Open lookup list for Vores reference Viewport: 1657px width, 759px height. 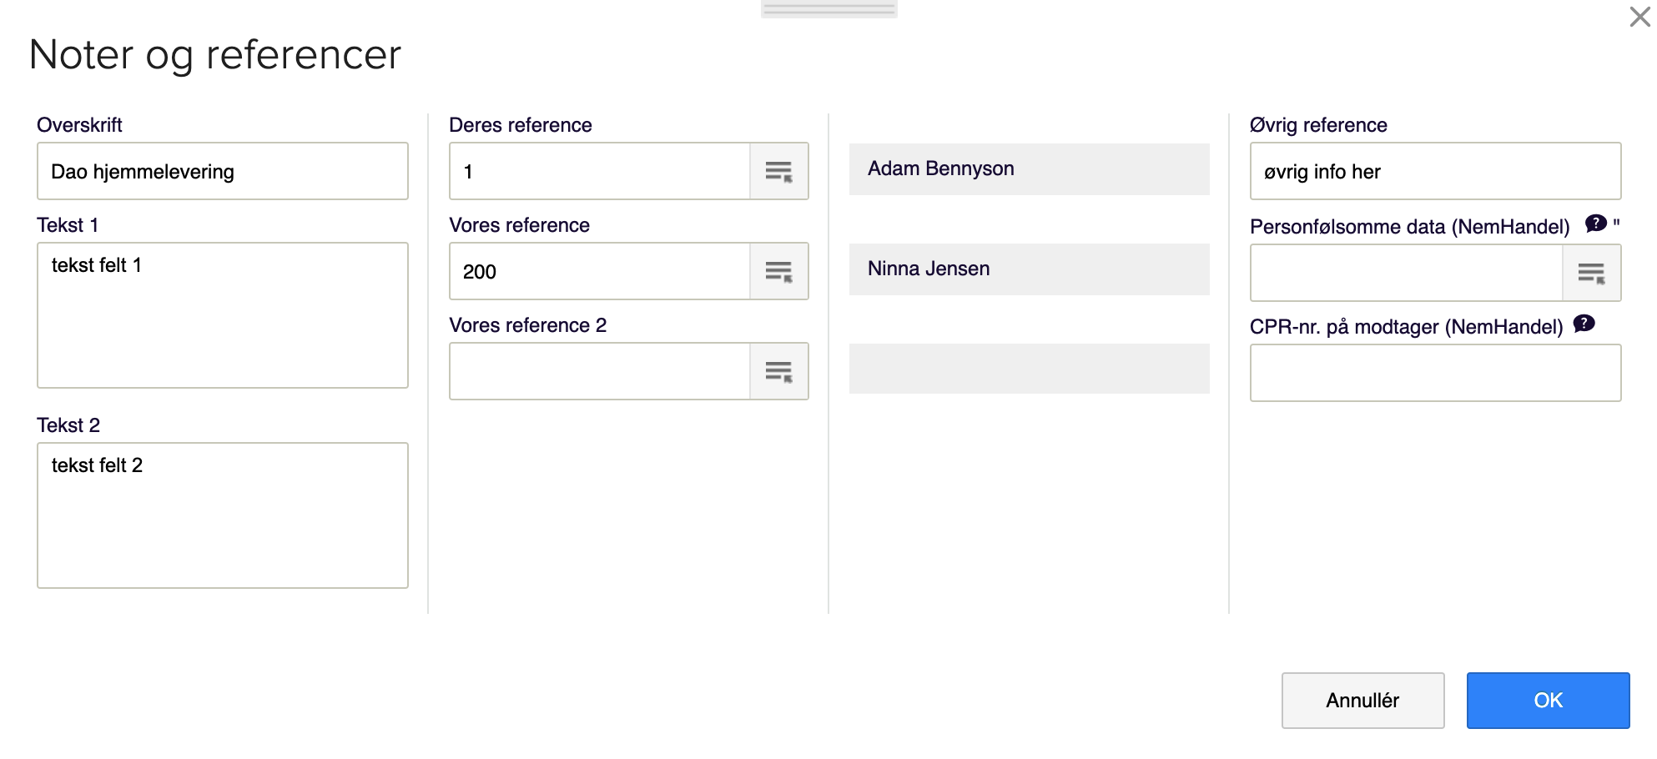(x=778, y=271)
